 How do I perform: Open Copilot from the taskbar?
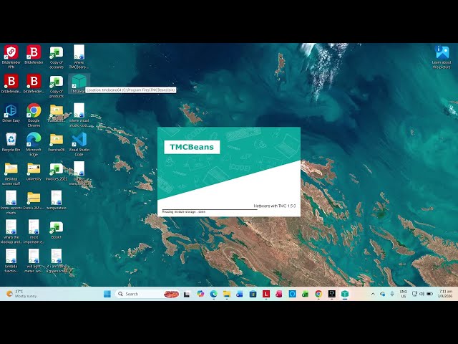point(200,294)
